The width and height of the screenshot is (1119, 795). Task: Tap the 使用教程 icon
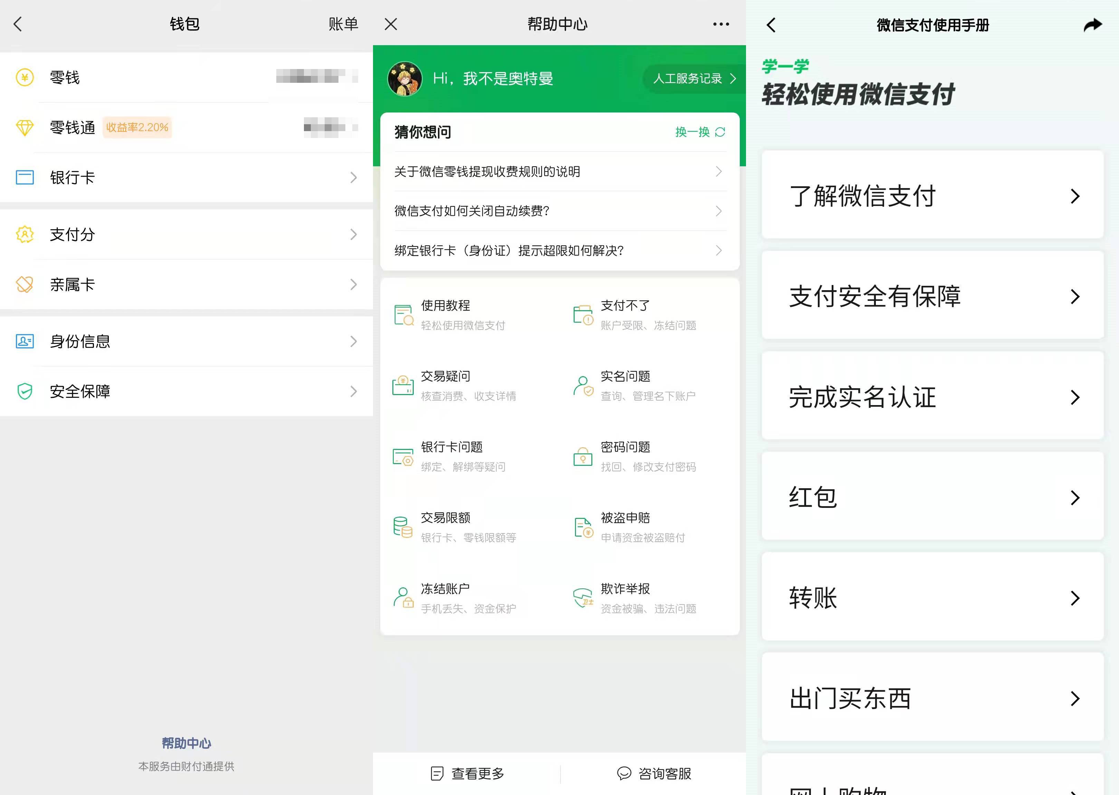(x=404, y=315)
